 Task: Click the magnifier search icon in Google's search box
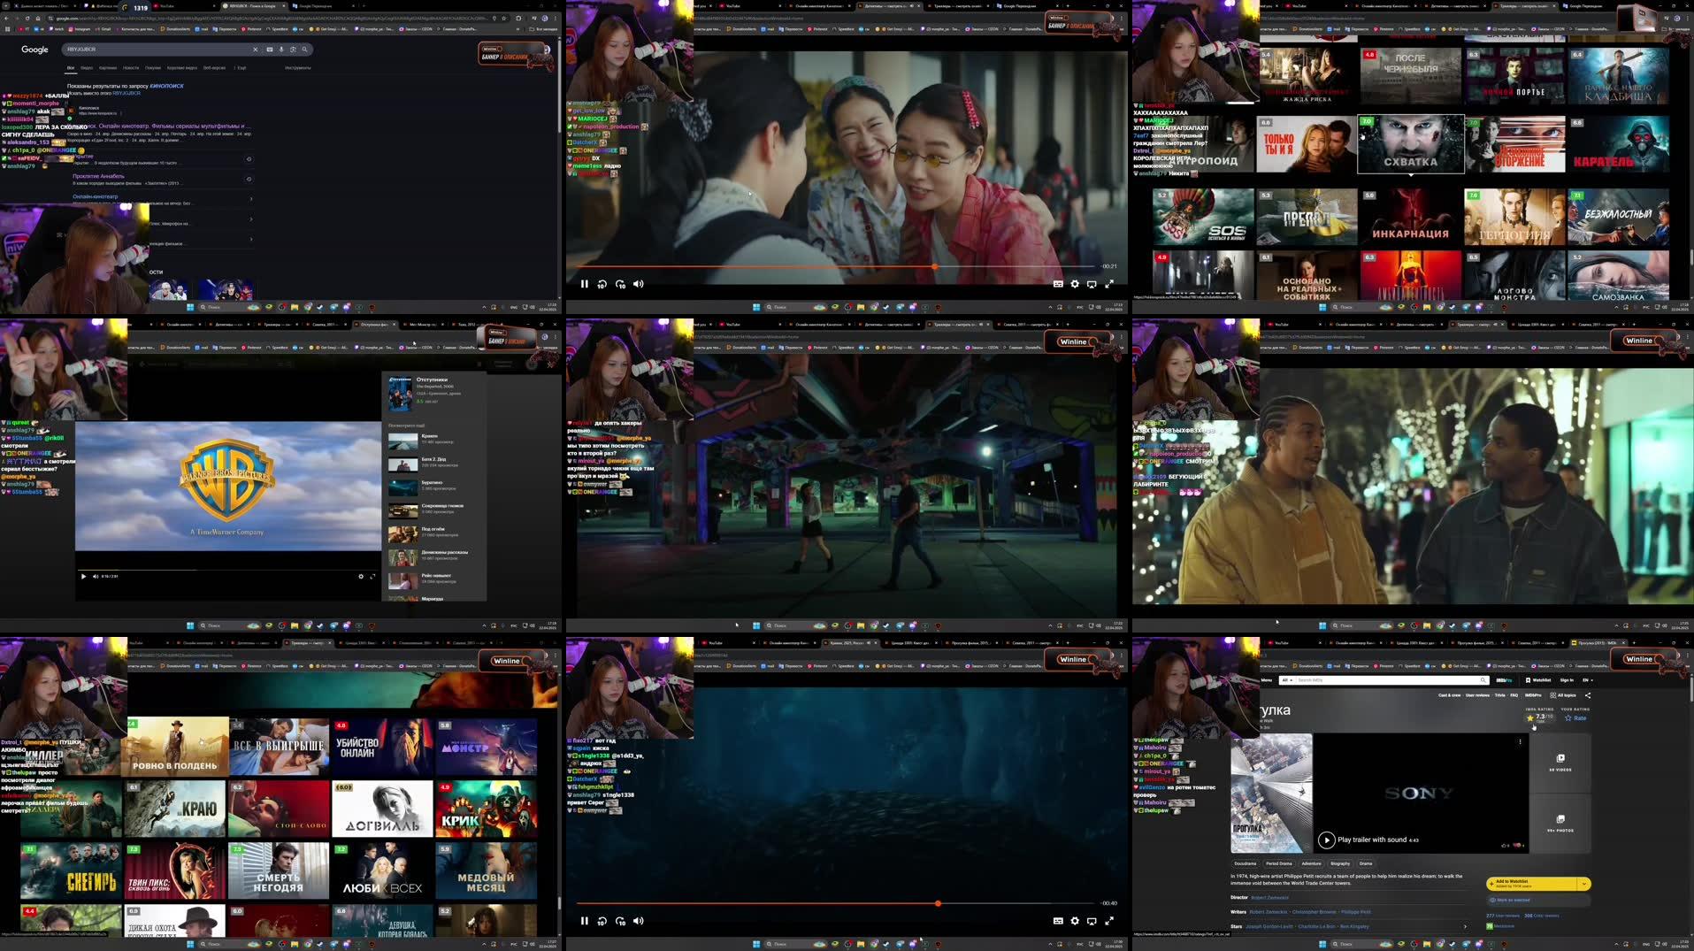point(304,50)
